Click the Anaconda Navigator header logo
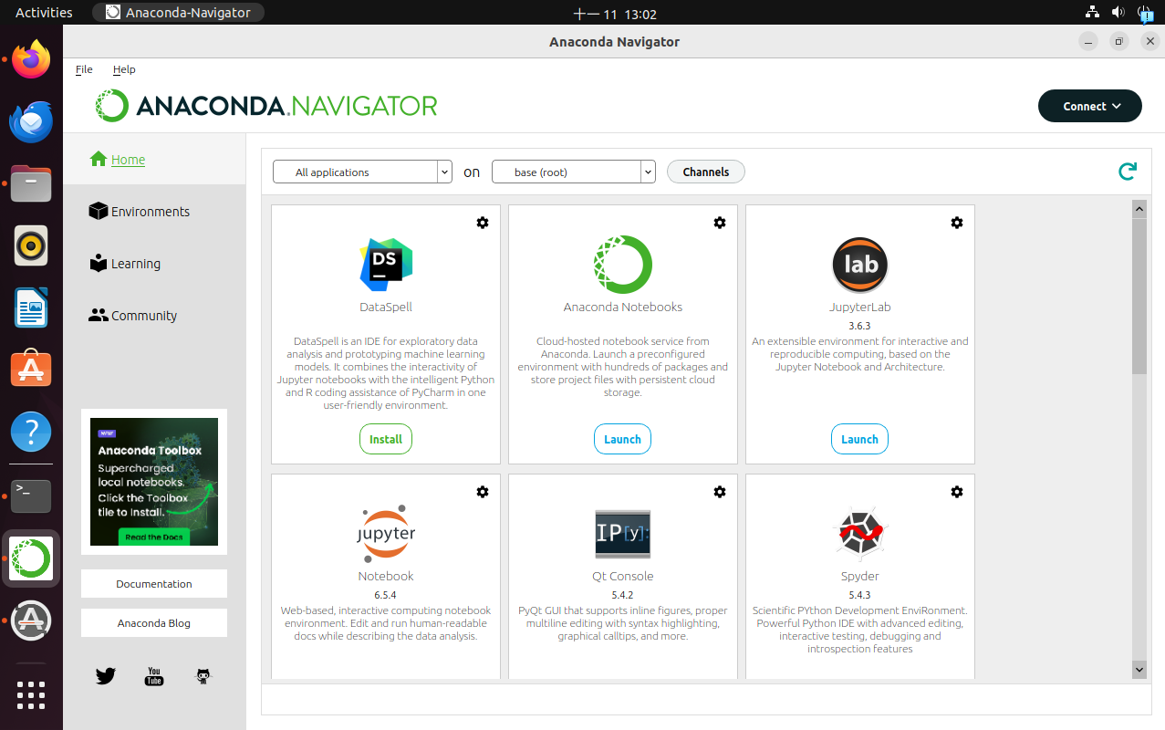 (x=266, y=106)
